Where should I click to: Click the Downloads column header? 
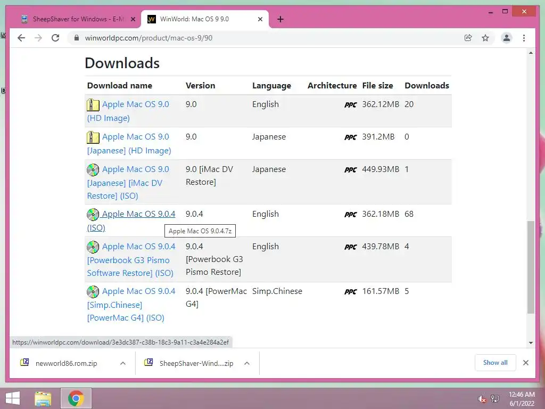click(x=427, y=86)
